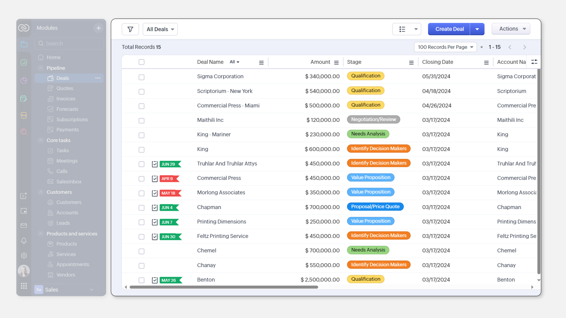Viewport: 566px width, 318px height.
Task: Open the Scriptorium - New York deal link
Action: (x=225, y=91)
